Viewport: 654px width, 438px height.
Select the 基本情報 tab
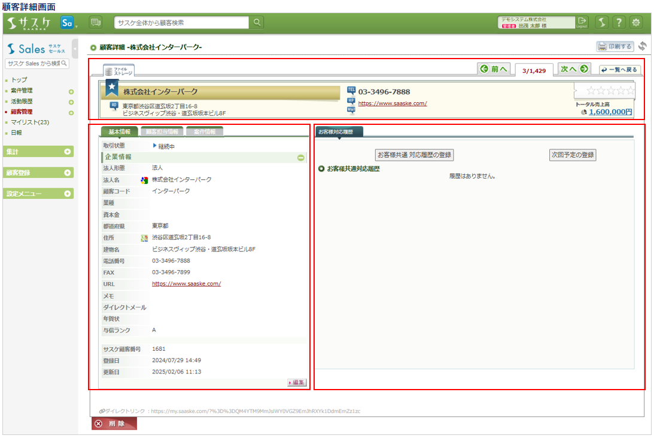119,131
